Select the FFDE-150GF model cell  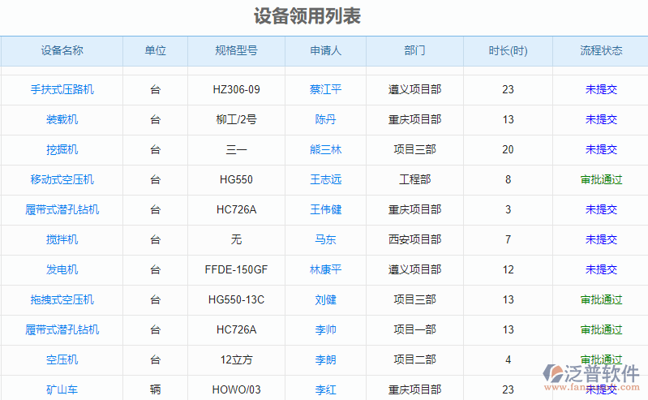(236, 269)
